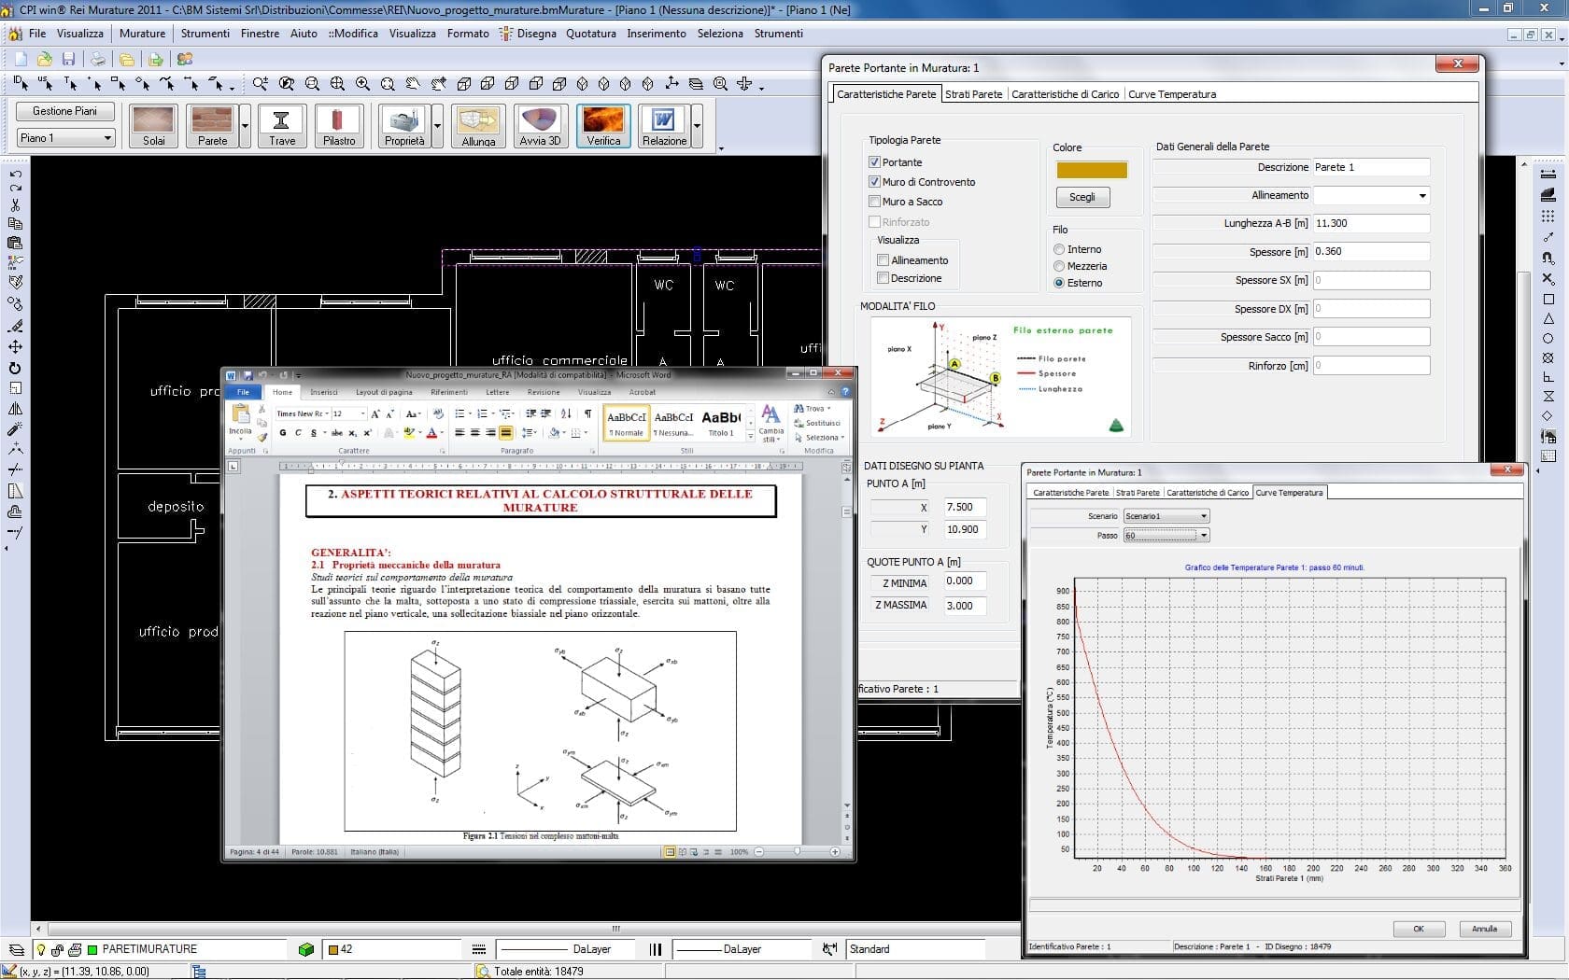Click the Pilastro column icon
The height and width of the screenshot is (980, 1569).
[x=339, y=125]
